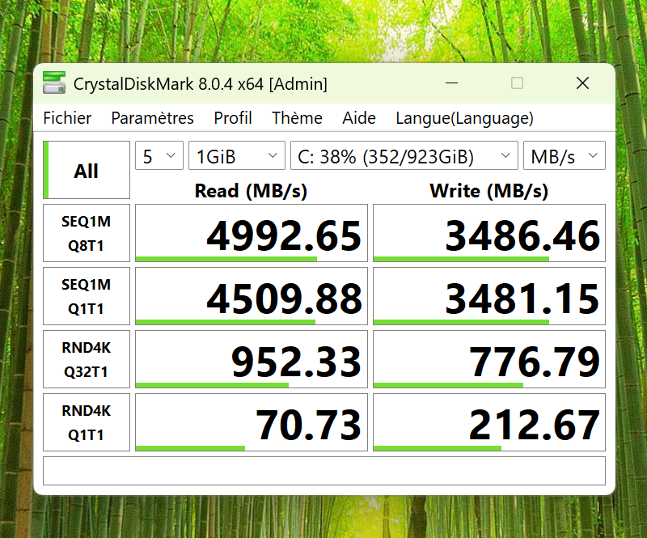Open the Fichier menu
Image resolution: width=647 pixels, height=538 pixels.
[67, 118]
